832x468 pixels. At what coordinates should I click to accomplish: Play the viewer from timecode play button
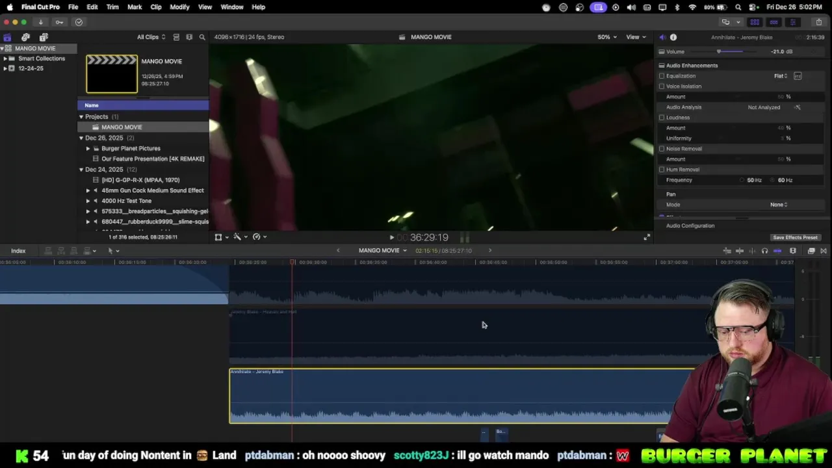(391, 238)
